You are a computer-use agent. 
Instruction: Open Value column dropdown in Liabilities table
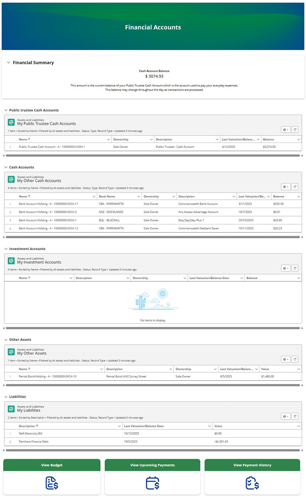[299, 426]
